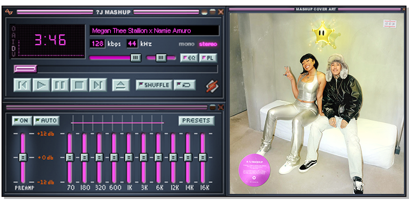The height and width of the screenshot is (202, 409).
Task: Adjust the 14K band slider
Action: pyautogui.click(x=188, y=158)
